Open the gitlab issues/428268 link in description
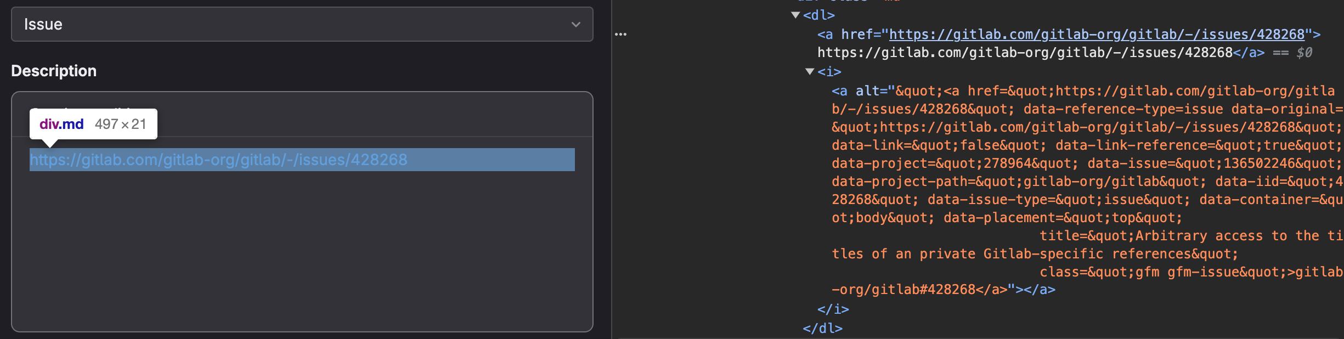1344x339 pixels. [218, 160]
